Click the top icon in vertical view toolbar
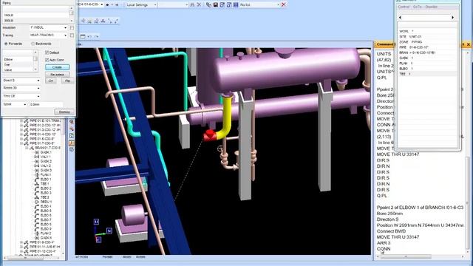This screenshot has height=266, width=473. (x=72, y=122)
